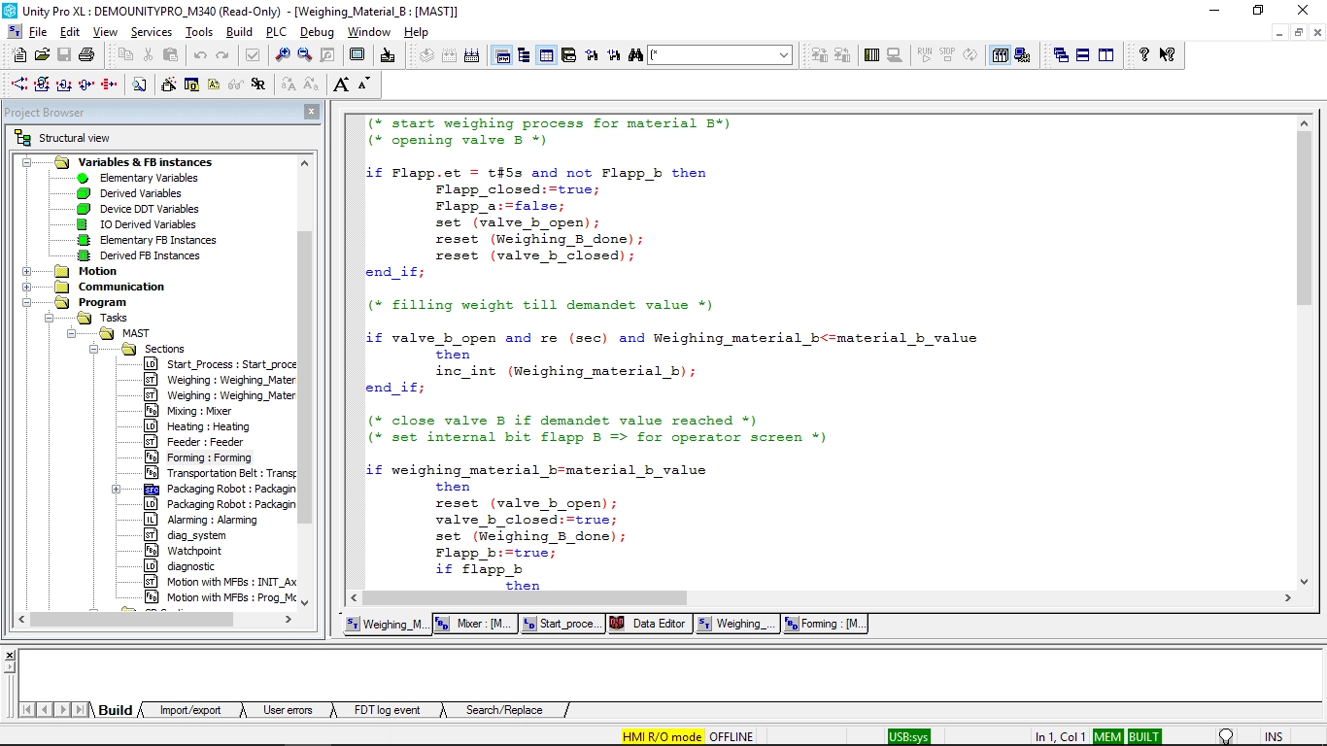Click the Help question mark icon
This screenshot has width=1327, height=746.
[1144, 55]
